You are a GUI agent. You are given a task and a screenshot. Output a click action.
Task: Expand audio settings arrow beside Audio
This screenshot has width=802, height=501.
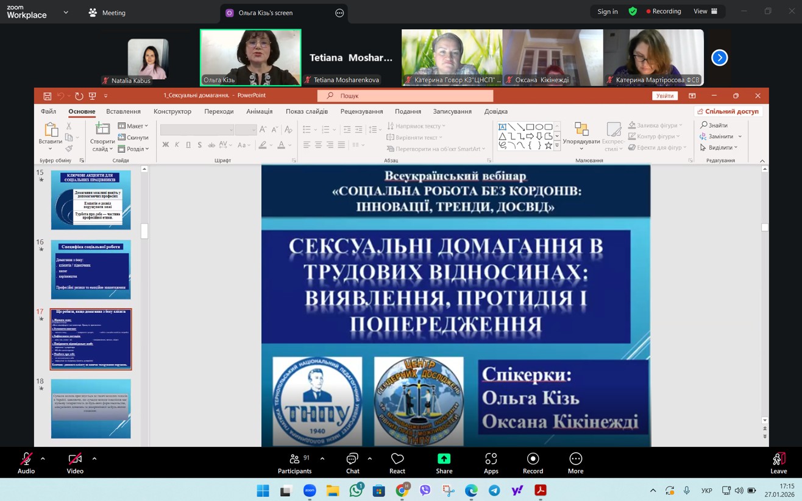pyautogui.click(x=43, y=458)
